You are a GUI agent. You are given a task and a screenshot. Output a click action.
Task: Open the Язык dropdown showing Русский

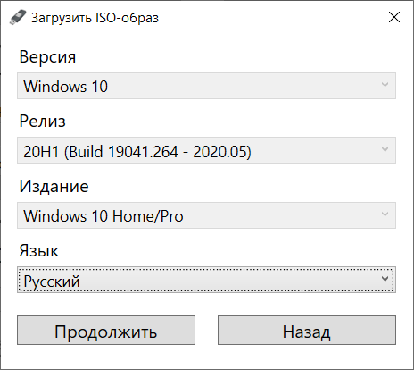pyautogui.click(x=206, y=280)
